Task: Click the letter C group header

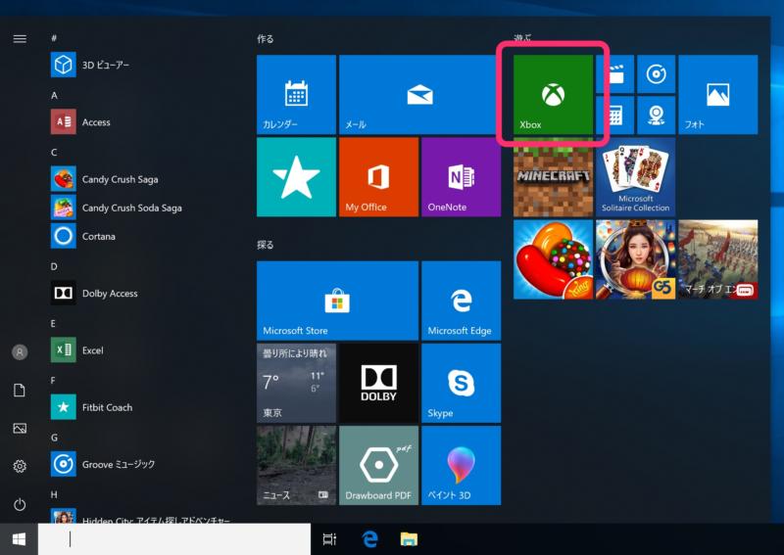Action: [54, 153]
